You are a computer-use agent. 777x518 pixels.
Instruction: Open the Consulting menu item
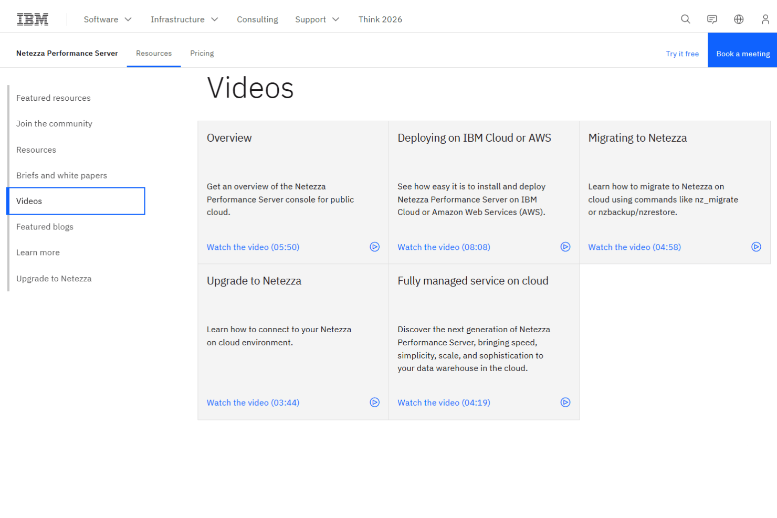point(257,19)
